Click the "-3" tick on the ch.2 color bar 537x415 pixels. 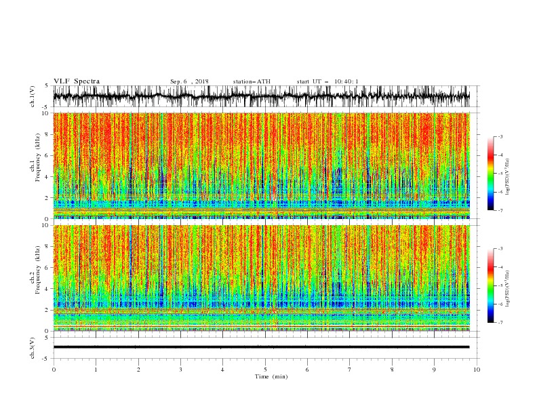coord(500,249)
